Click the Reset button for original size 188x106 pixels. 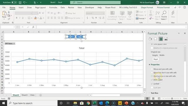(x=156, y=59)
